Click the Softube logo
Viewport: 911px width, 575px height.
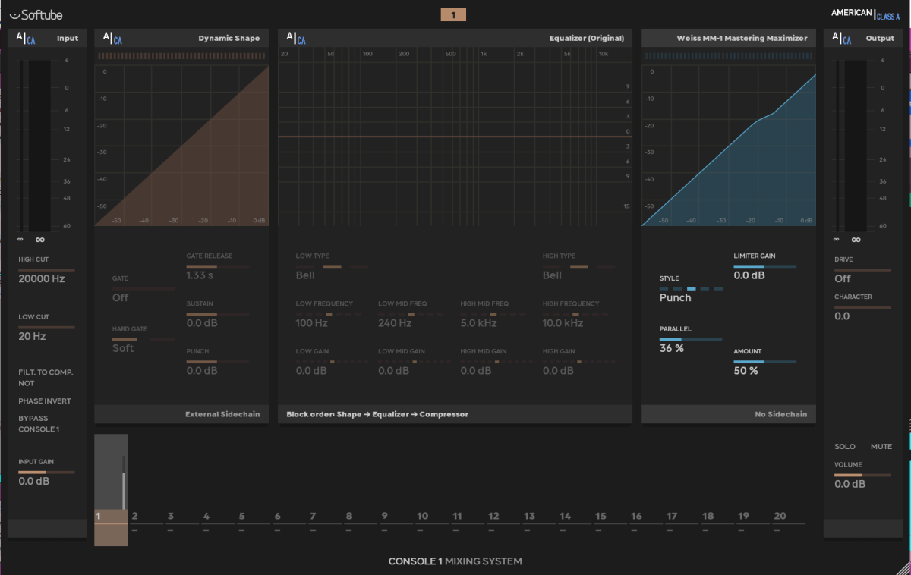click(36, 14)
